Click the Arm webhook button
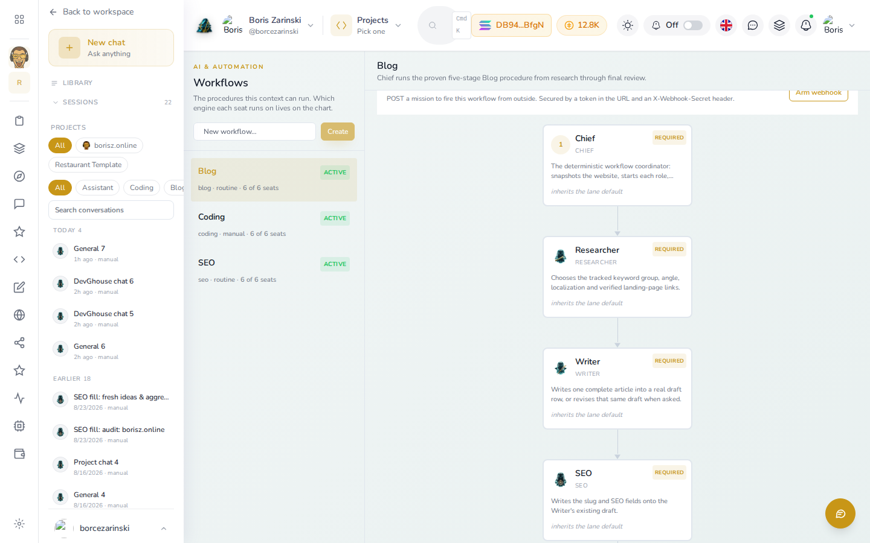Screen dimensions: 870x543 tap(819, 93)
